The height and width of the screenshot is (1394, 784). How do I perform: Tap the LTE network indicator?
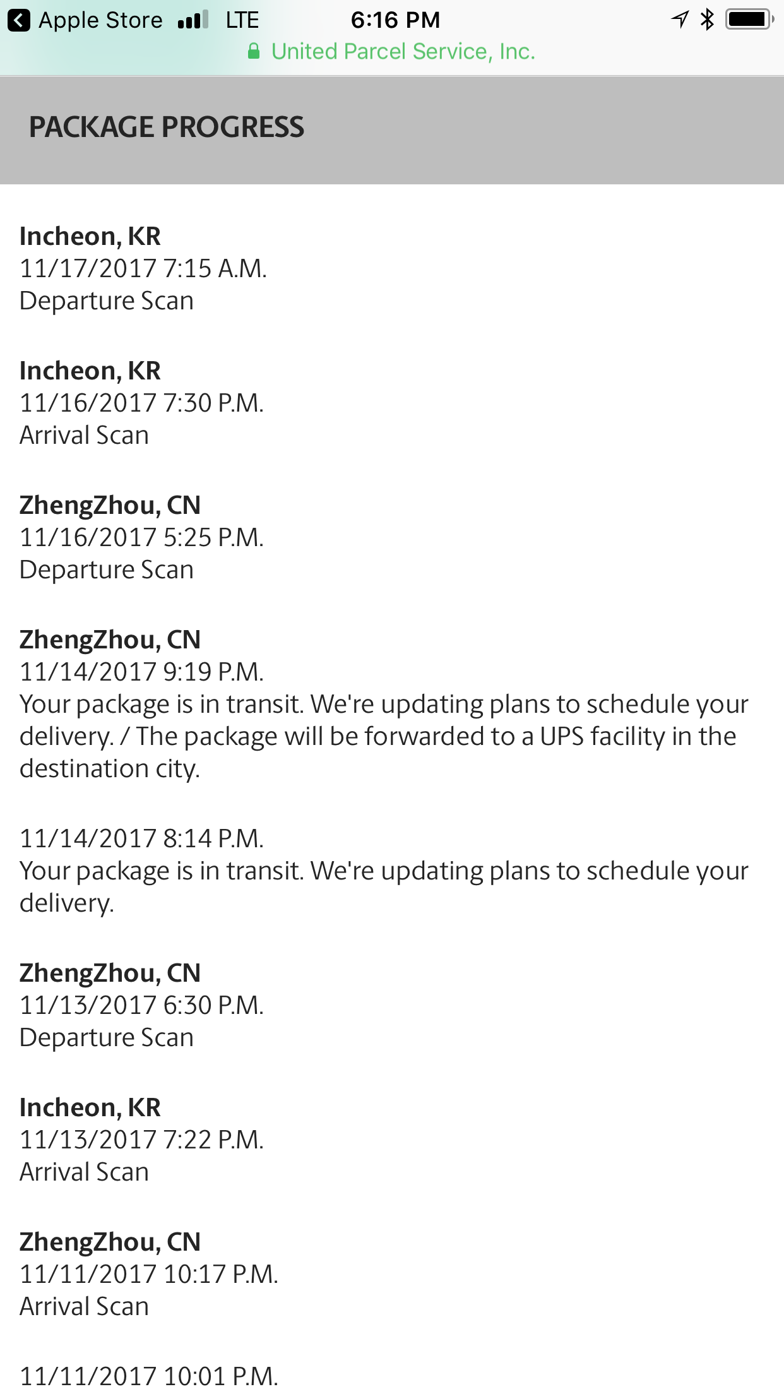[x=242, y=20]
